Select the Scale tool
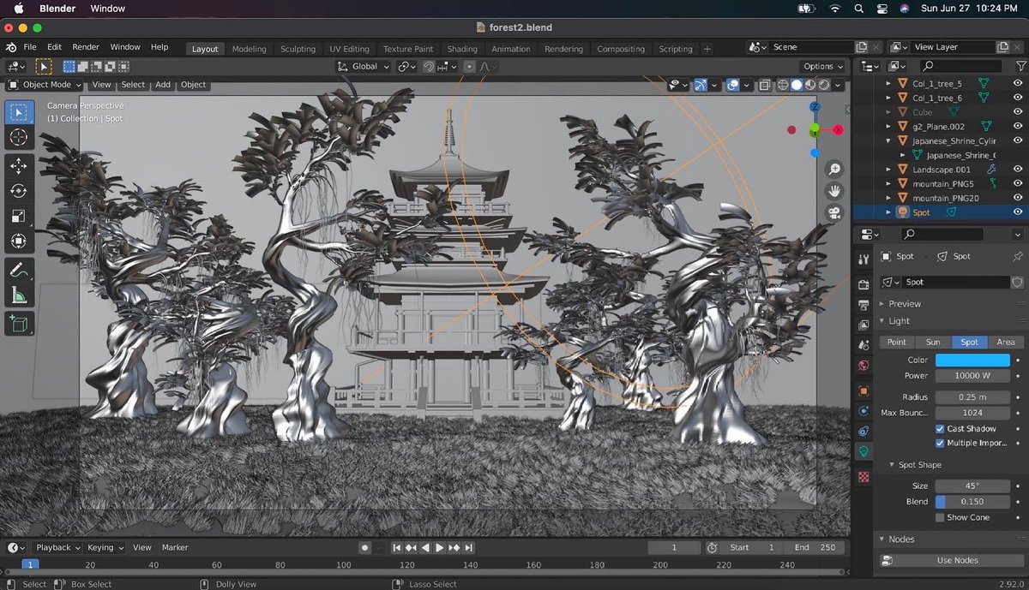 coord(19,217)
